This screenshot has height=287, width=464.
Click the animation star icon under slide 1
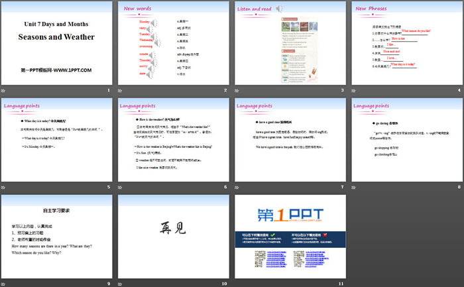pyautogui.click(x=3, y=91)
